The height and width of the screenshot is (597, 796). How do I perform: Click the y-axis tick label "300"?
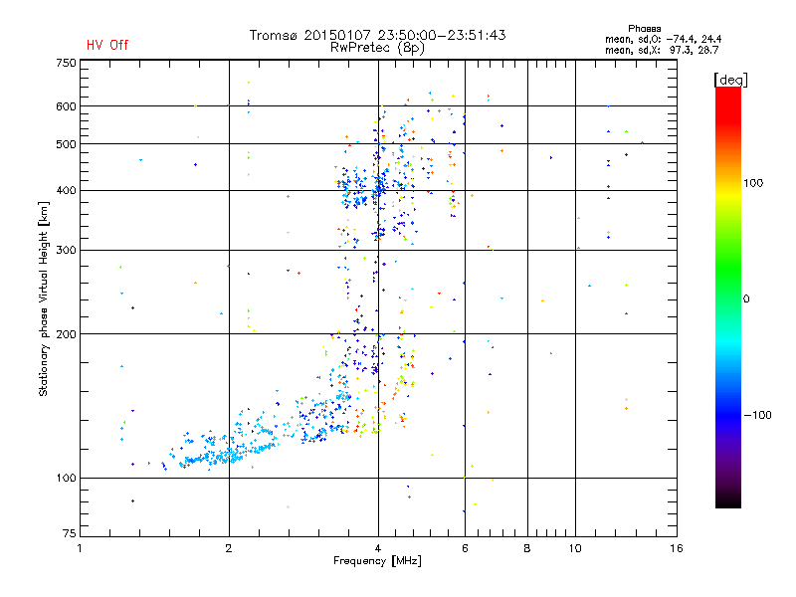coord(66,251)
